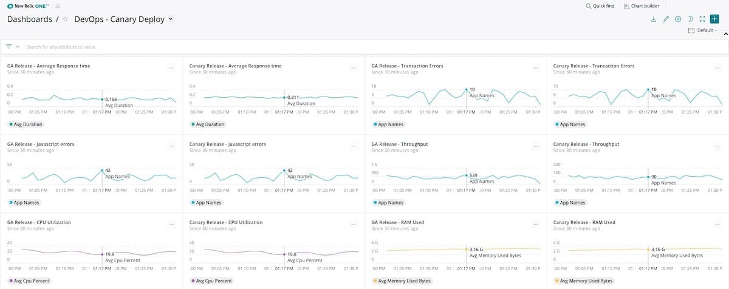Open dashboard settings gear
729x289 pixels.
click(x=678, y=19)
